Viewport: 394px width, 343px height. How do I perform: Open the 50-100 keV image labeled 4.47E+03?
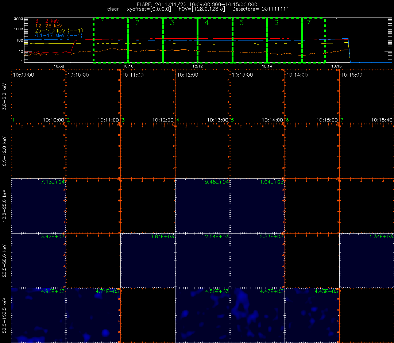tap(257, 315)
